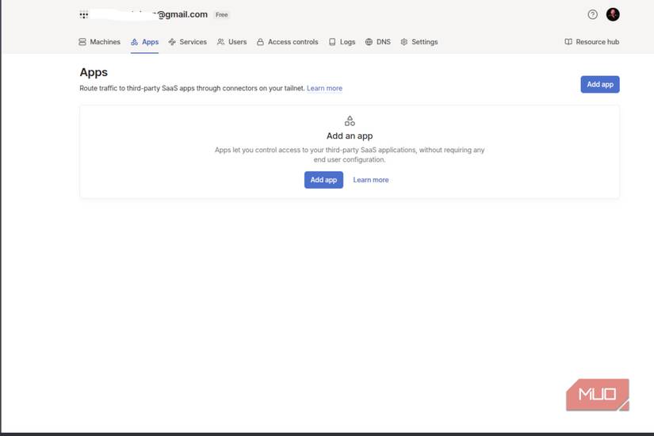Screen dimensions: 654x436
Task: Click the Add an app heading text
Action: tap(350, 136)
